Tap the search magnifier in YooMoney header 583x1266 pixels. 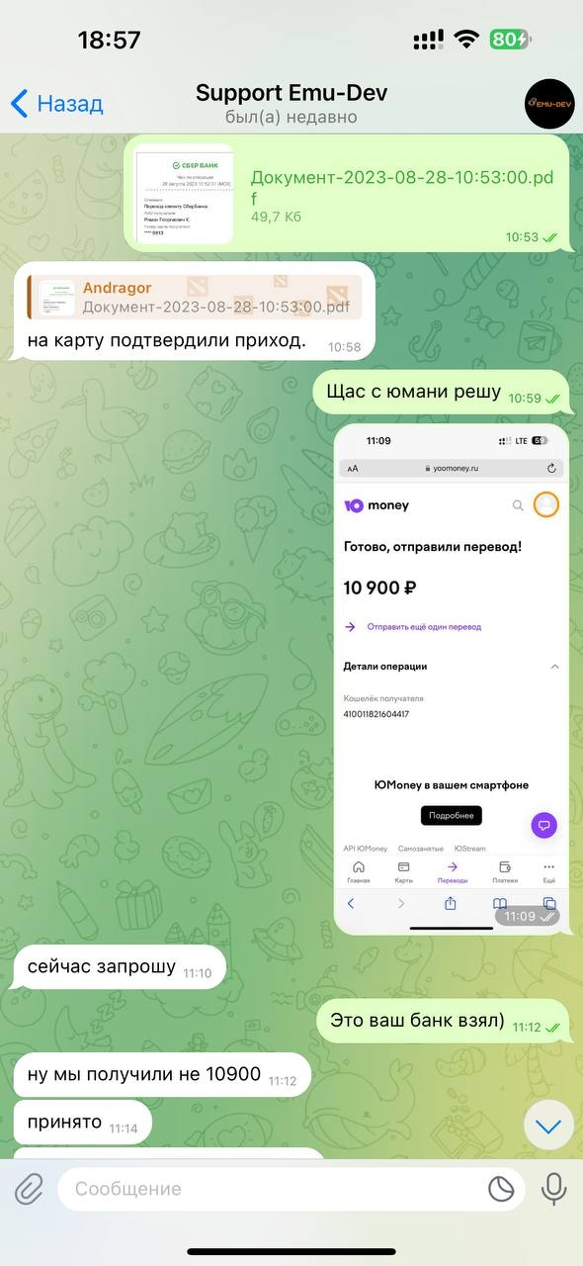pos(518,505)
